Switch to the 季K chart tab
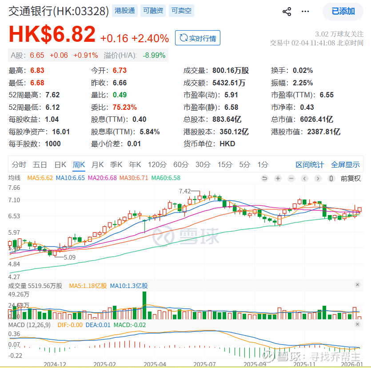Image resolution: width=371 pixels, height=368 pixels. (116, 164)
